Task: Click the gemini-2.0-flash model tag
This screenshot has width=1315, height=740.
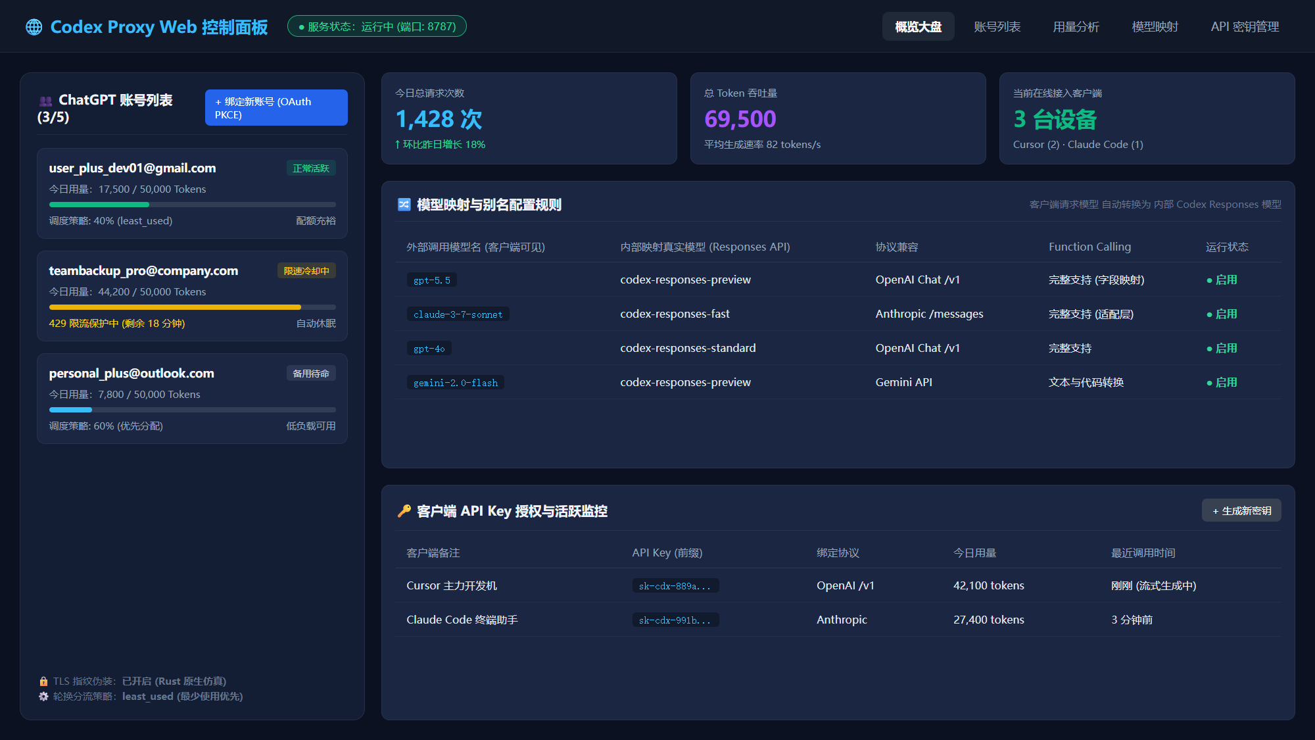Action: click(x=455, y=383)
